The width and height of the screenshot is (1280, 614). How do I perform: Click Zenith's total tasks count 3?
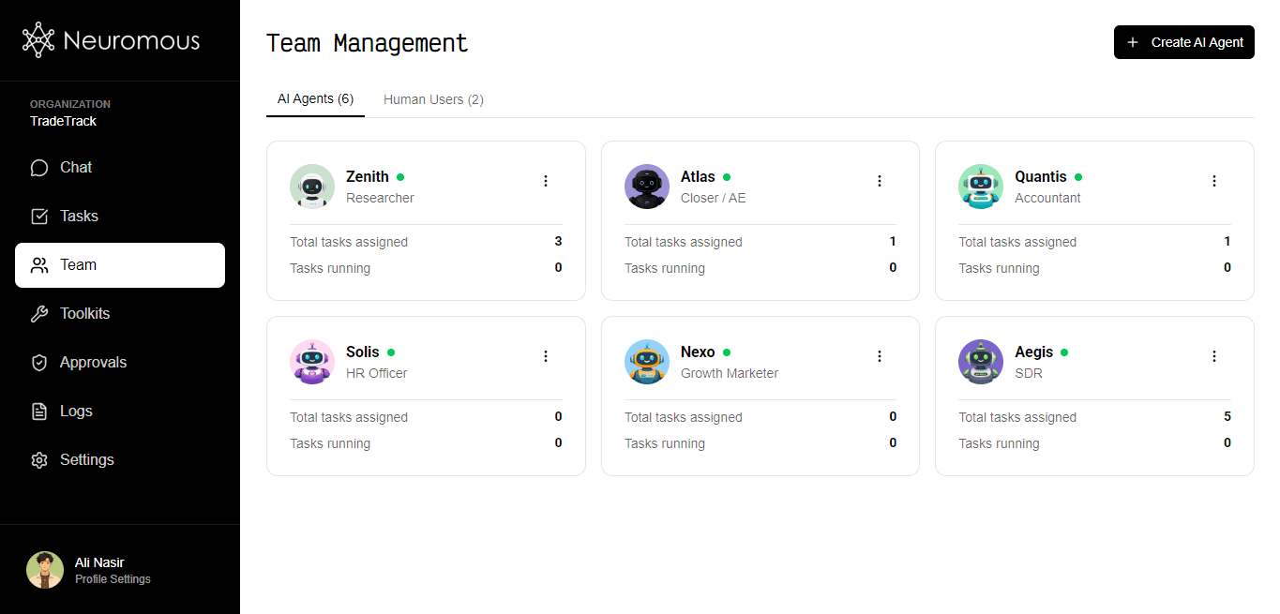coord(558,242)
